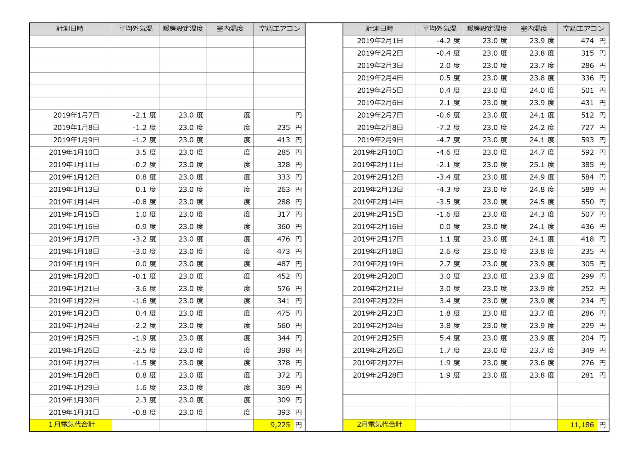Click the date cell 2019年1月27日
639x452 pixels.
pyautogui.click(x=71, y=363)
